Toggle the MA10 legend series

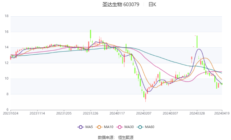[104, 127]
